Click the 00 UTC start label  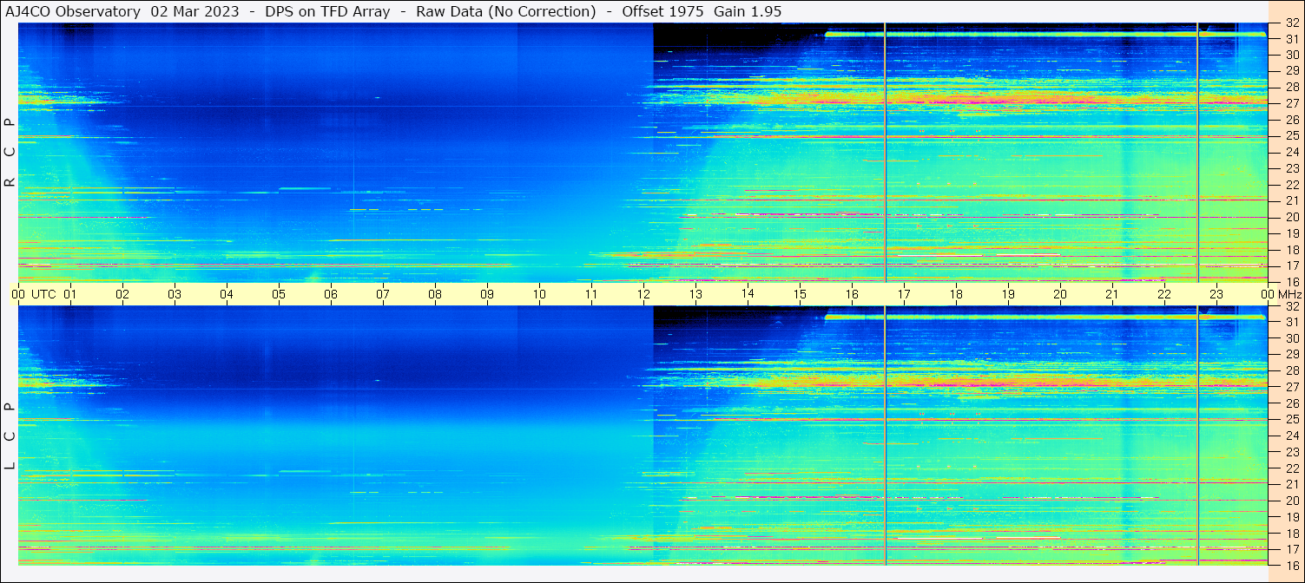34,294
